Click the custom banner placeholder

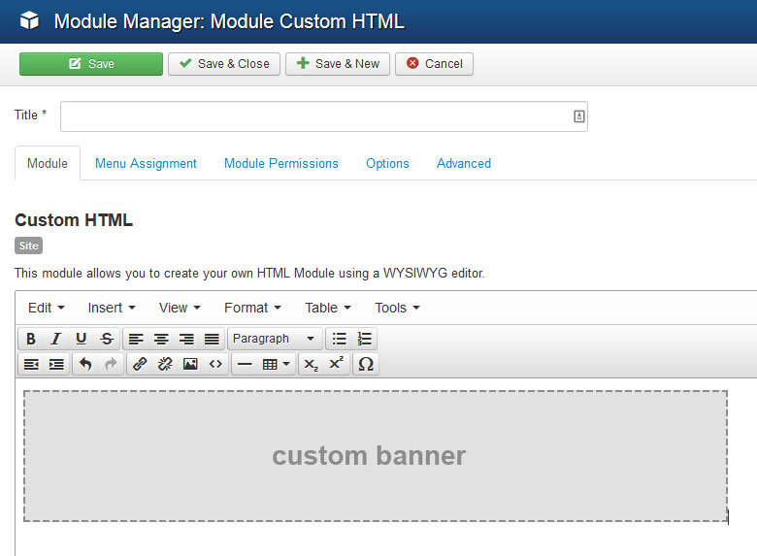pos(376,456)
